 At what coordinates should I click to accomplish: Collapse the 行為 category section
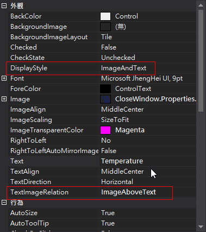click(x=4, y=203)
